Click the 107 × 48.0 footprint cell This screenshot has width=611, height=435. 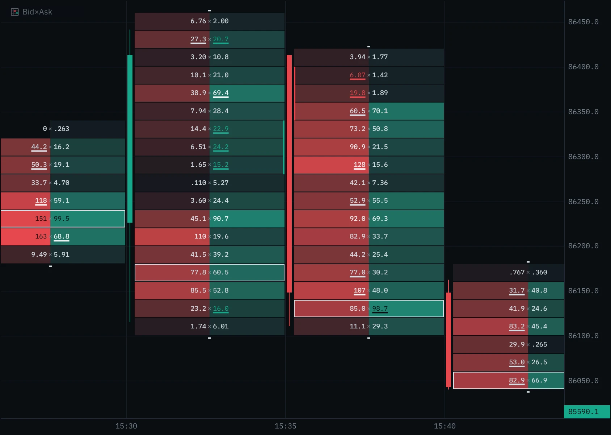point(369,291)
